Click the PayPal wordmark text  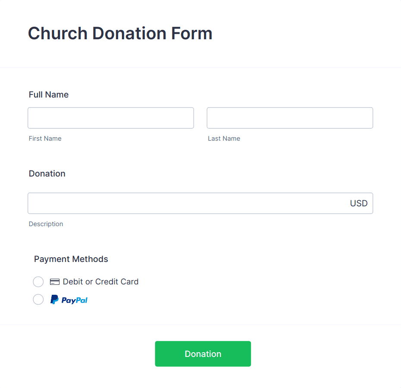(75, 300)
